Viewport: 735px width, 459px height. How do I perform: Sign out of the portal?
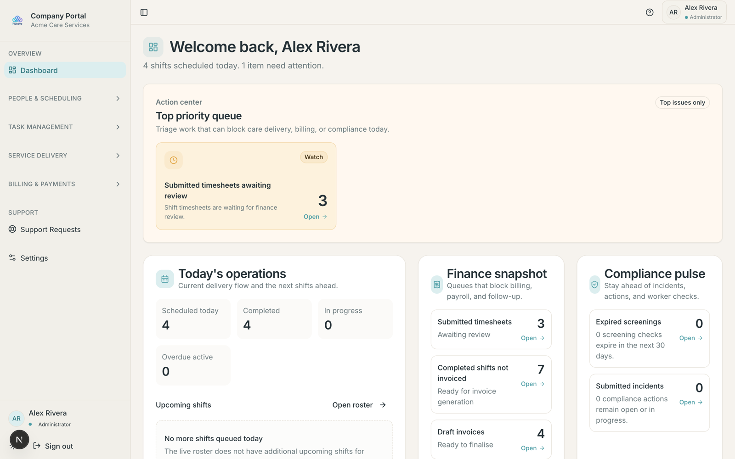53,446
